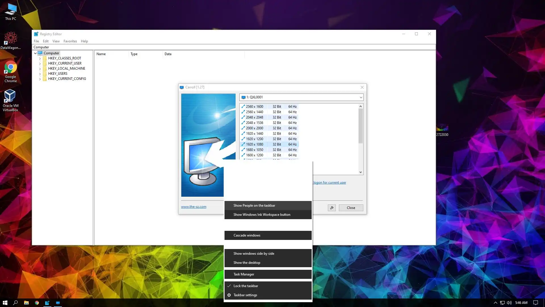Expand the HKEY_LOCAL_MACHINE tree node
Viewport: 545px width, 307px height.
tap(40, 69)
